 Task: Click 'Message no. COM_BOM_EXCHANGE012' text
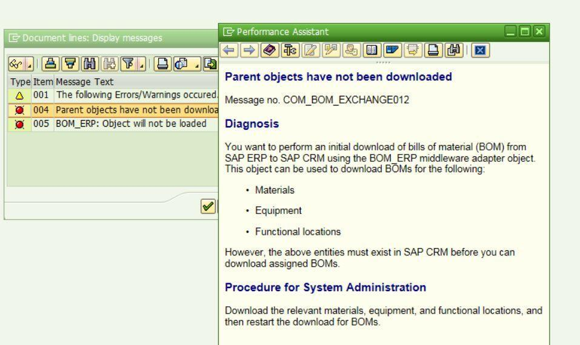click(317, 100)
